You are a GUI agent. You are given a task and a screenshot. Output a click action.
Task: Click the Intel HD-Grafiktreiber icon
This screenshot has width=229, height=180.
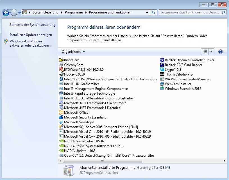click(61, 84)
